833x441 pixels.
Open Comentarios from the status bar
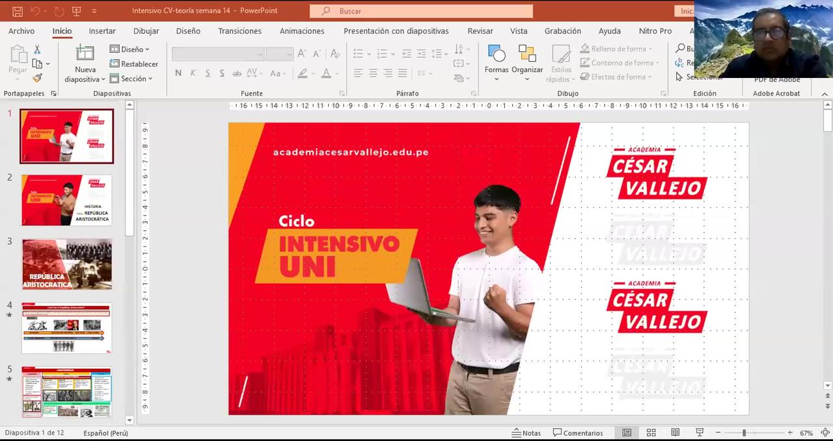tap(578, 433)
